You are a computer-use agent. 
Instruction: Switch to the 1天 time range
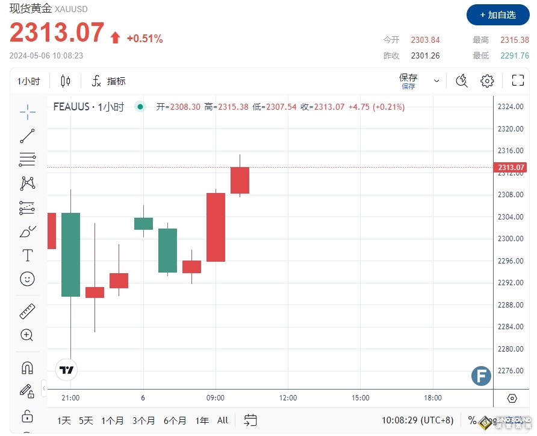[x=63, y=421]
